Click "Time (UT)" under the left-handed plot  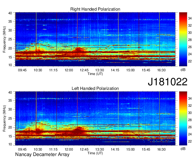pos(95,153)
